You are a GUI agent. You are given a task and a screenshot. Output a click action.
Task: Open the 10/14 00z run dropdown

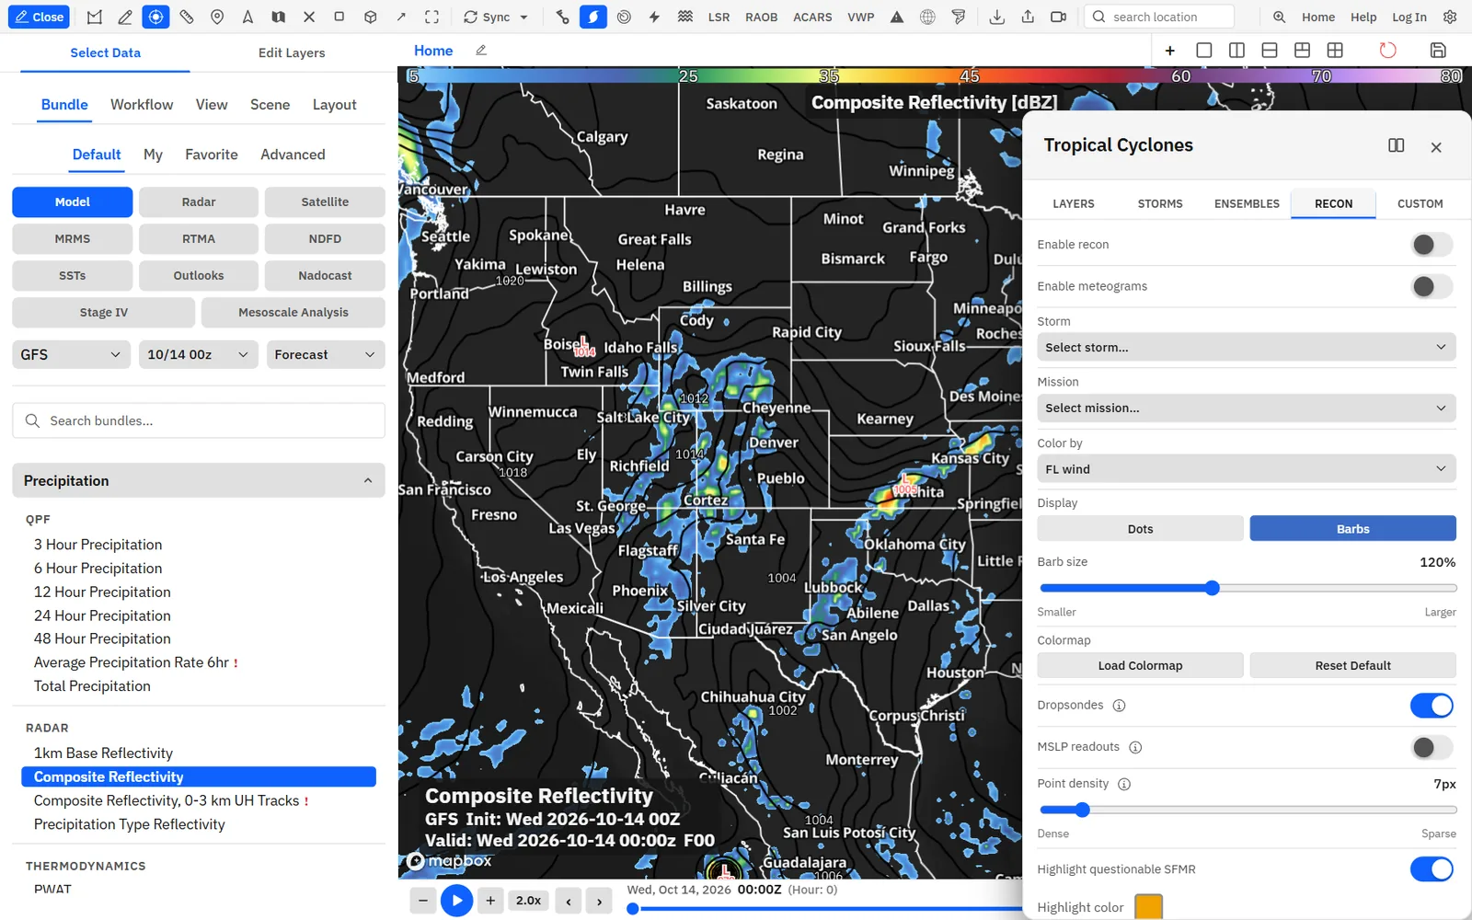(198, 354)
